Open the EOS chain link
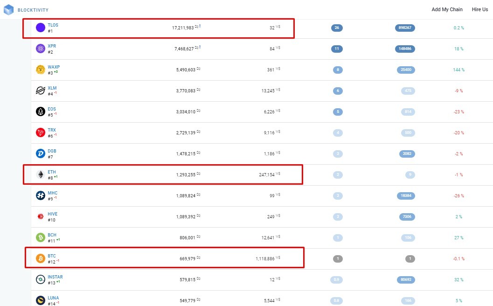 pyautogui.click(x=52, y=109)
